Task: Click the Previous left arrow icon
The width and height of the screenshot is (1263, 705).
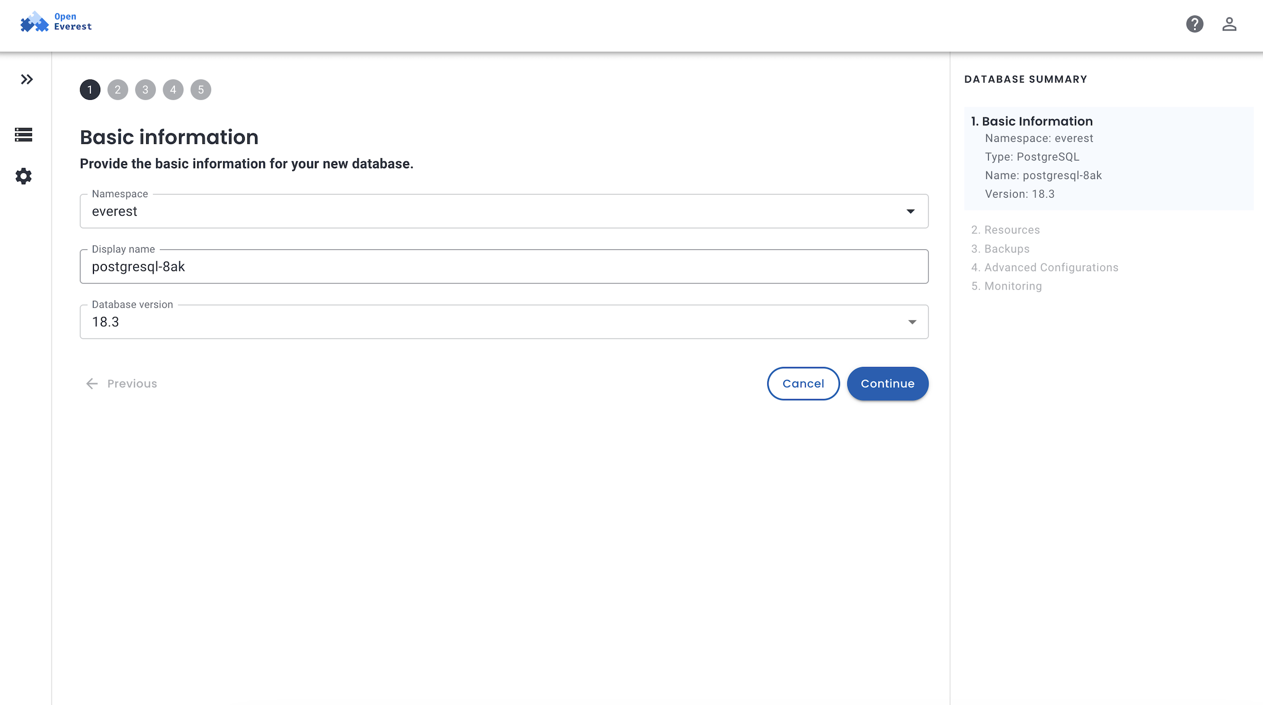Action: point(92,383)
